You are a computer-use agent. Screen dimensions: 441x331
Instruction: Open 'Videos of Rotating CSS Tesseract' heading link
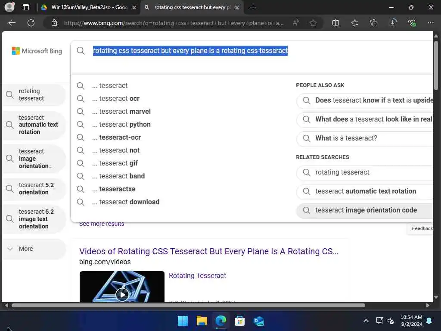click(x=208, y=251)
